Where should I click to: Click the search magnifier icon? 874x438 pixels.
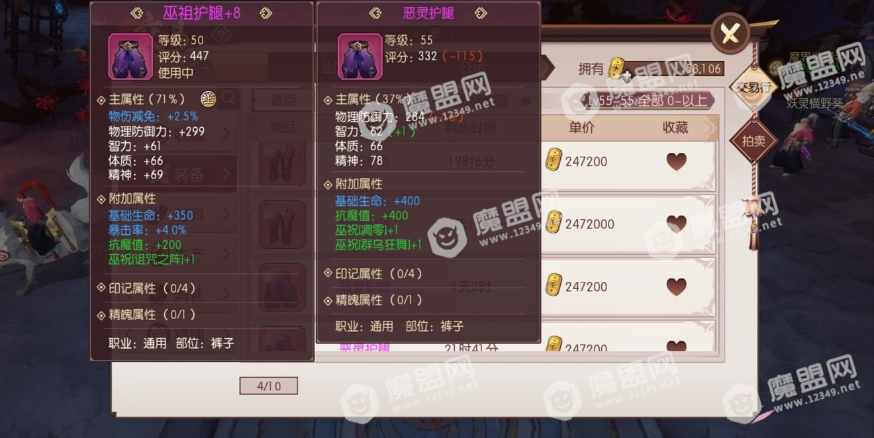[x=229, y=99]
